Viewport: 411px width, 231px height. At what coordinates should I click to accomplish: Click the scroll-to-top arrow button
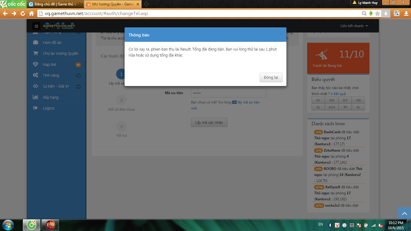click(x=404, y=213)
